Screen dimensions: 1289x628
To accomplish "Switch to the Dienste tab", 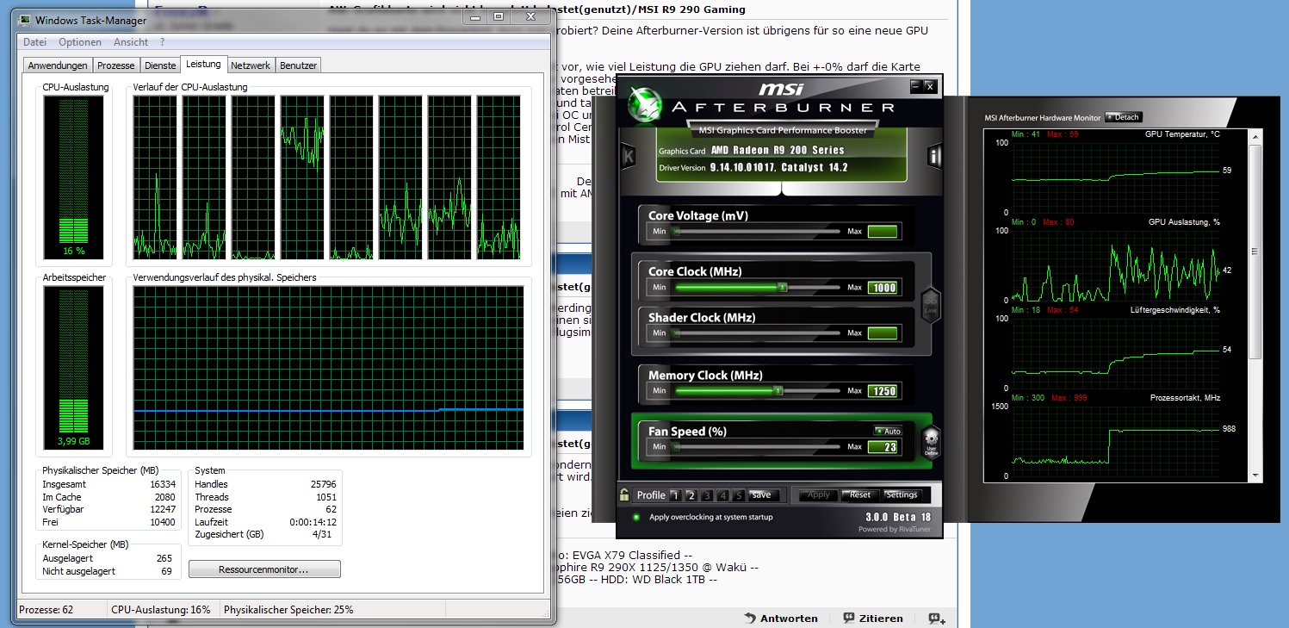I will (160, 65).
